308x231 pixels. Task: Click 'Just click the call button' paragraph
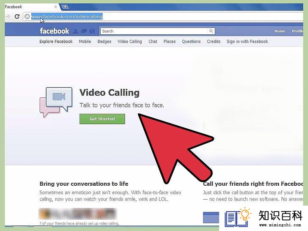coord(253,196)
